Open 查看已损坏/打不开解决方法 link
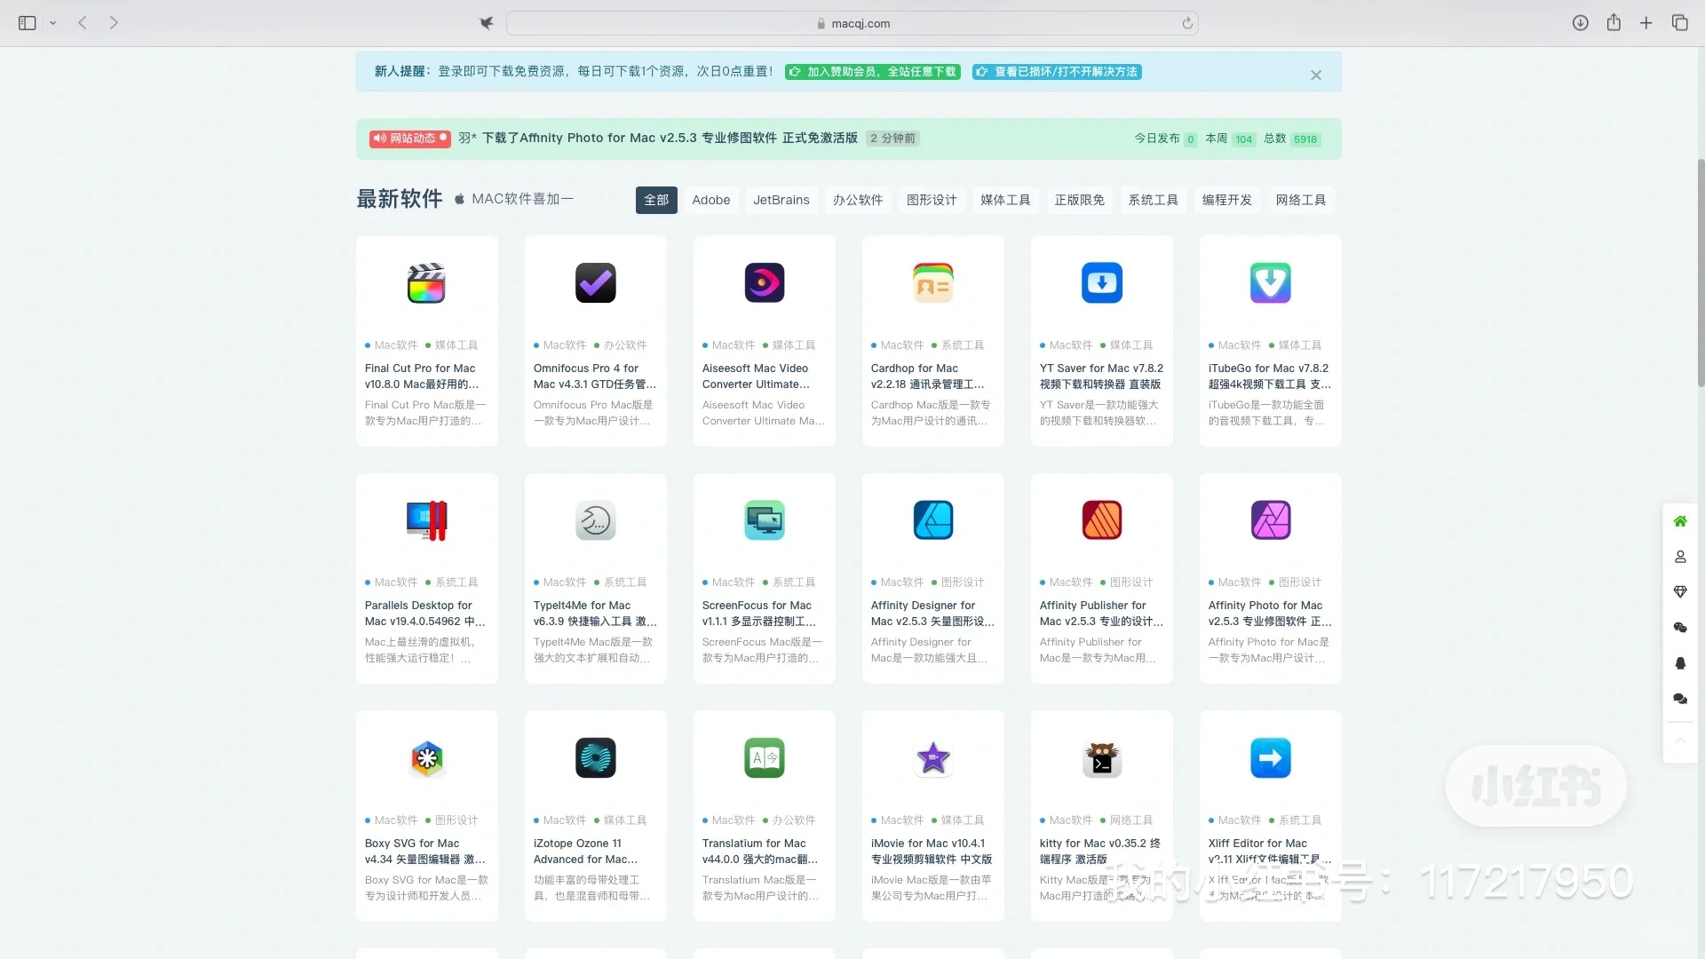The width and height of the screenshot is (1705, 959). tap(1056, 72)
